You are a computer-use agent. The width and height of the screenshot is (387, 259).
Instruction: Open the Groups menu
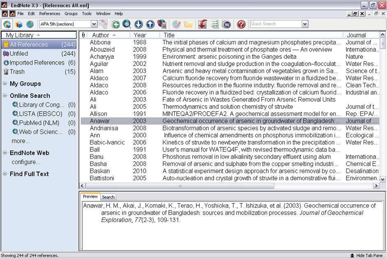tap(71, 14)
